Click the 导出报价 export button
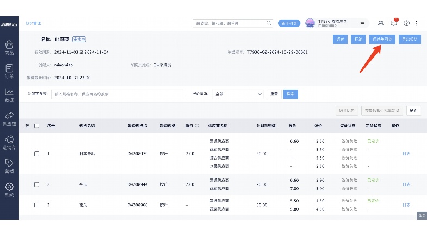427x236 pixels. [410, 40]
